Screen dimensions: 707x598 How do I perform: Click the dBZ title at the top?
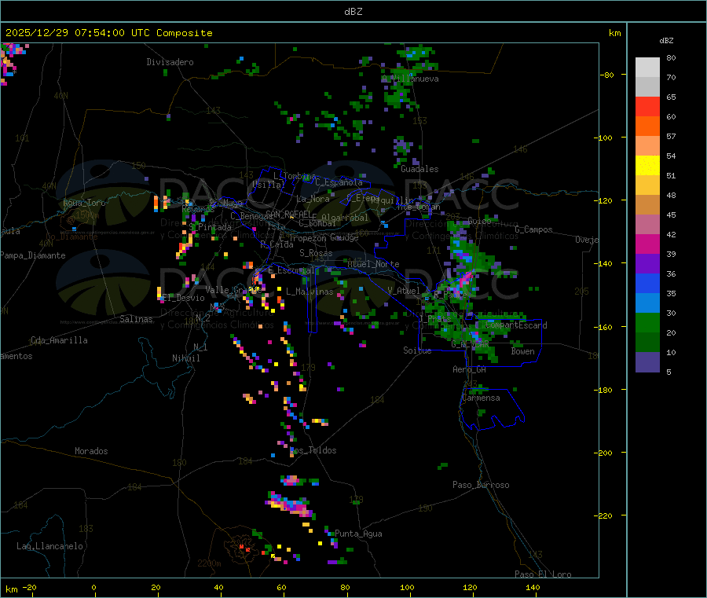353,12
